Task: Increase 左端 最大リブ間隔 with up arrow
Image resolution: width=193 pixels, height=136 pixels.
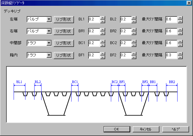Action: point(180,18)
